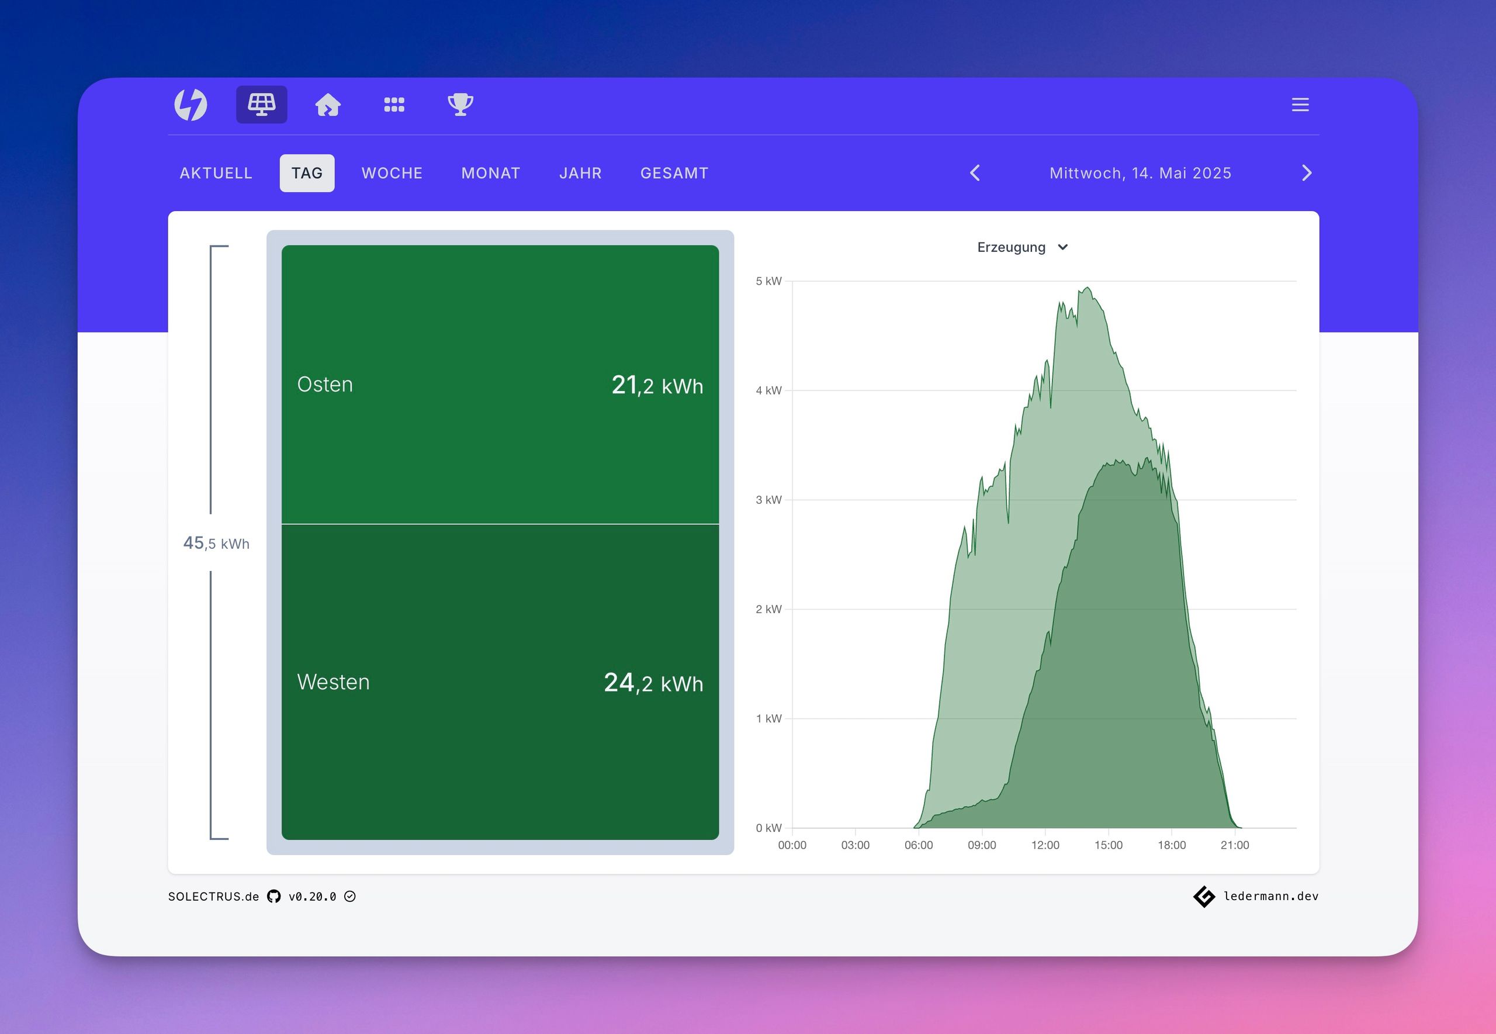
Task: Click the Osten 21,2 kWh segment
Action: click(x=500, y=384)
